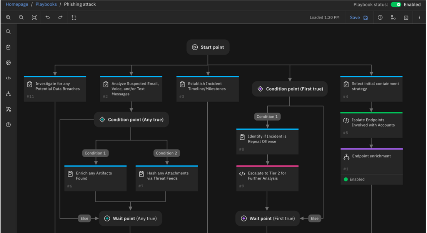Viewport: 427px width, 233px height.
Task: Open the overflow kebab menu on the toolbar
Action: tap(420, 17)
